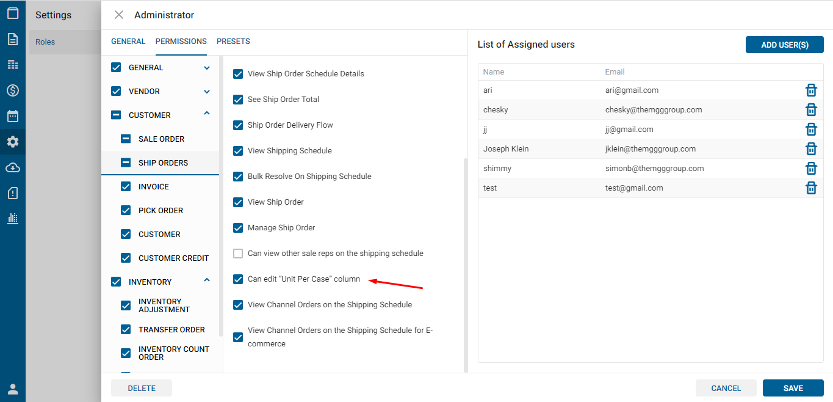Open the calendar icon in sidebar
This screenshot has height=402, width=833.
point(13,116)
